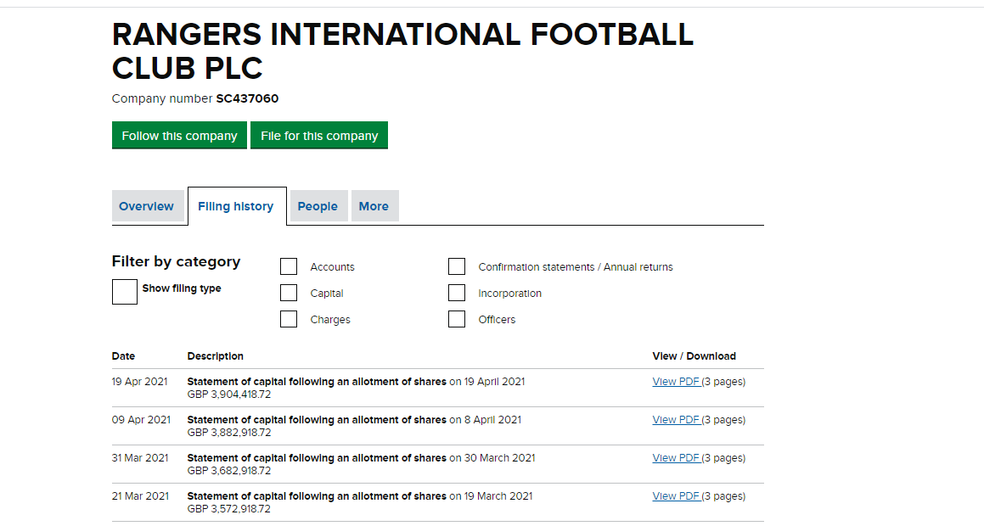
Task: Click the View / Download column header
Action: point(694,356)
